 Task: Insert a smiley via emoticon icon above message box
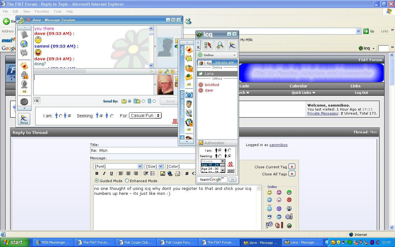click(x=160, y=71)
